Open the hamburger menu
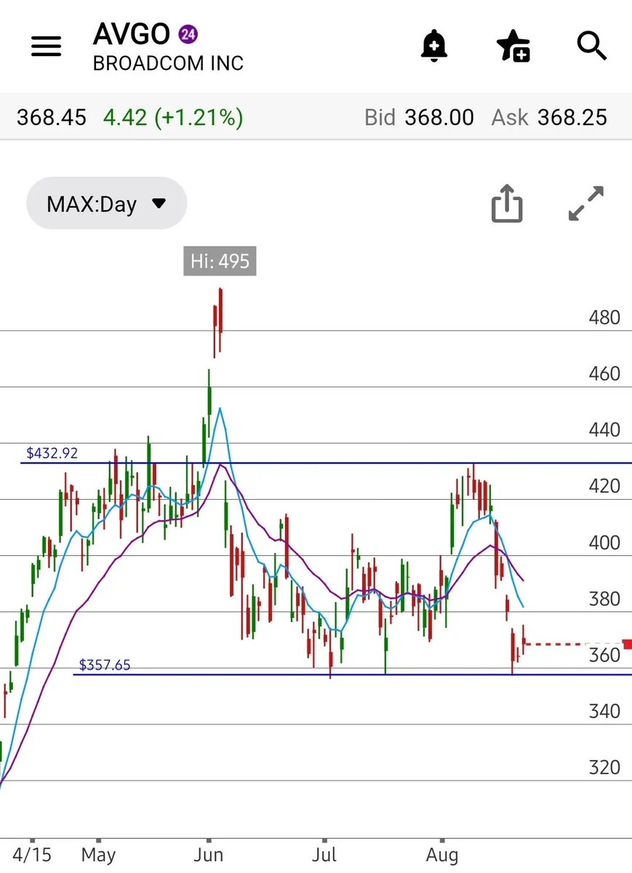 pos(46,47)
